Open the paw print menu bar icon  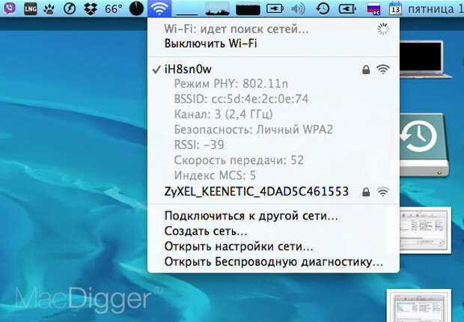pos(49,9)
